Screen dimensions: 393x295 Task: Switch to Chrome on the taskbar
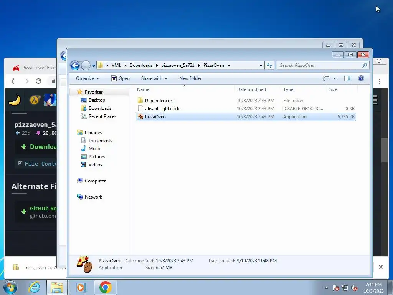coord(106,287)
